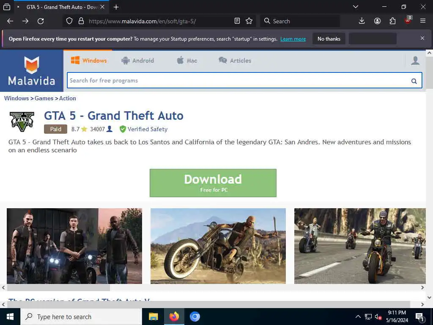Screen dimensions: 433x325
Task: Open the Windows breadcrumb link
Action: click(16, 98)
